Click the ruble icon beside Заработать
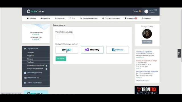The height and width of the screenshot is (102, 182). click(x=25, y=48)
